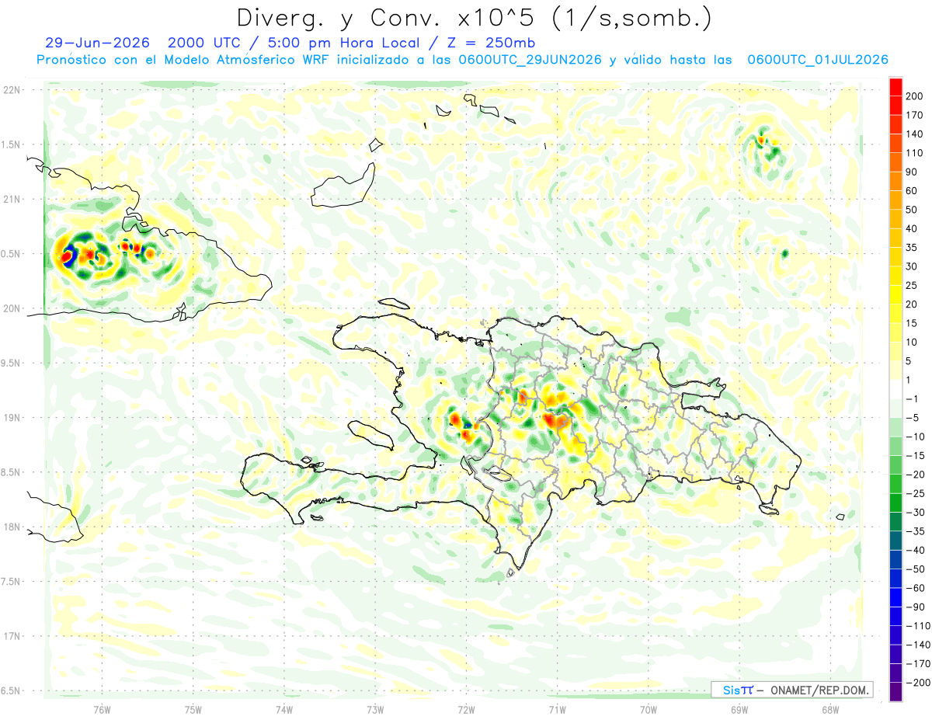Click the positive '15' colorbar label
932x720 pixels.
point(911,323)
